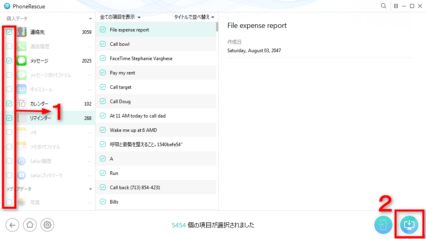Image resolution: width=426 pixels, height=239 pixels.
Task: Select Wake me up at 6 AMD
Action: coord(156,130)
